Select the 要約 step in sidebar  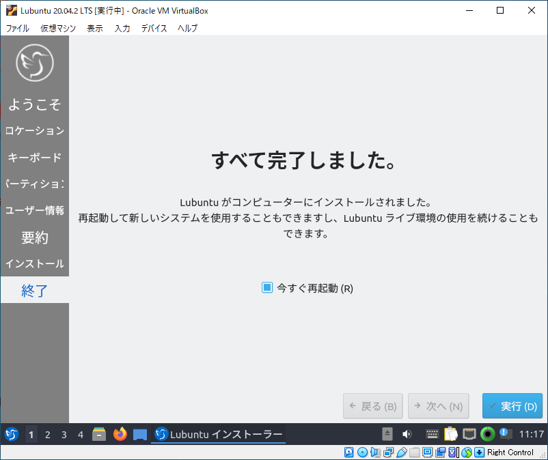coord(35,237)
